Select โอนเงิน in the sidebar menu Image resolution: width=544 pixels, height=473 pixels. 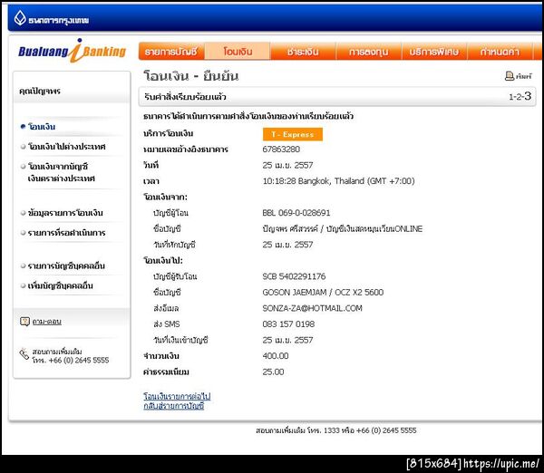[42, 127]
